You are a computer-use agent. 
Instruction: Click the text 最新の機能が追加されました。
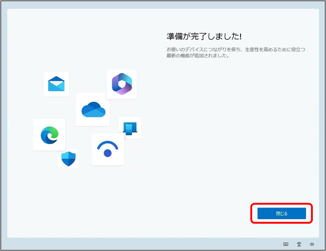pos(198,56)
